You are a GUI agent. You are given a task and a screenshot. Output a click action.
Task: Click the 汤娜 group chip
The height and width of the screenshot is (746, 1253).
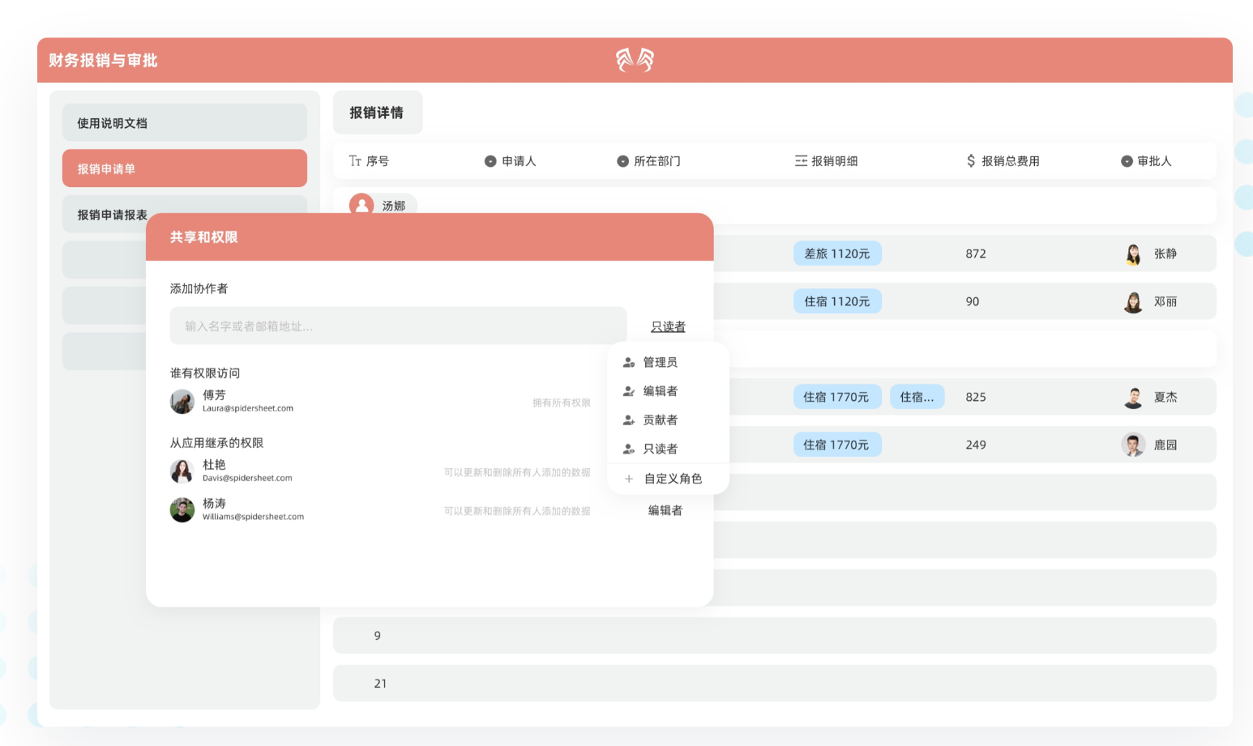[x=383, y=205]
